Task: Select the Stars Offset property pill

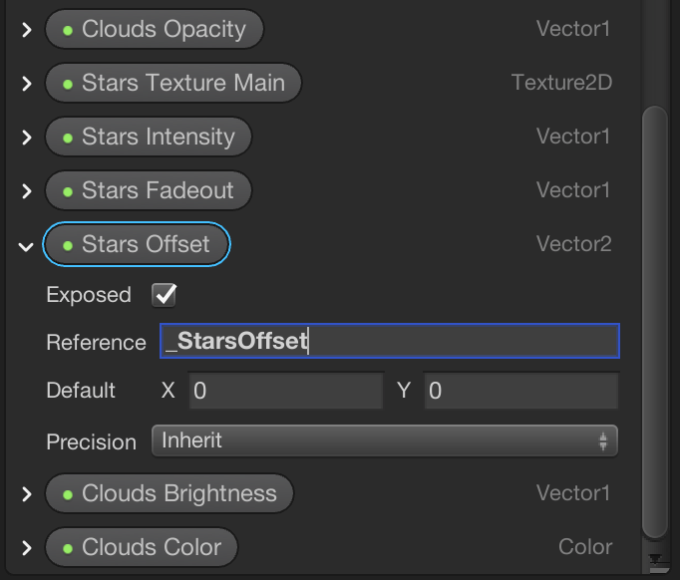Action: (137, 245)
